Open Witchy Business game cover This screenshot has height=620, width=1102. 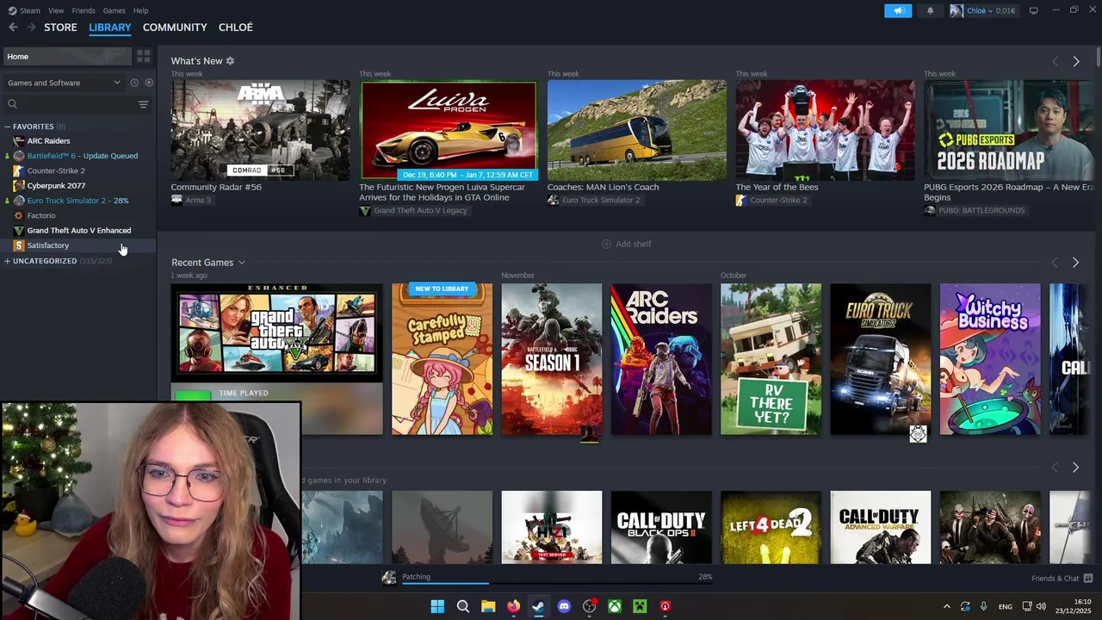click(x=990, y=359)
